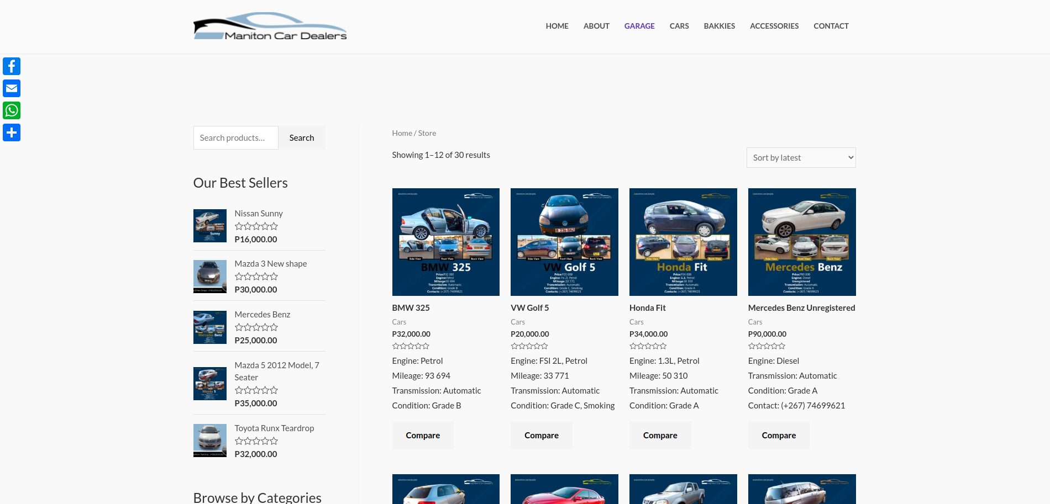1050x504 pixels.
Task: Open CARS menu item
Action: 679,26
